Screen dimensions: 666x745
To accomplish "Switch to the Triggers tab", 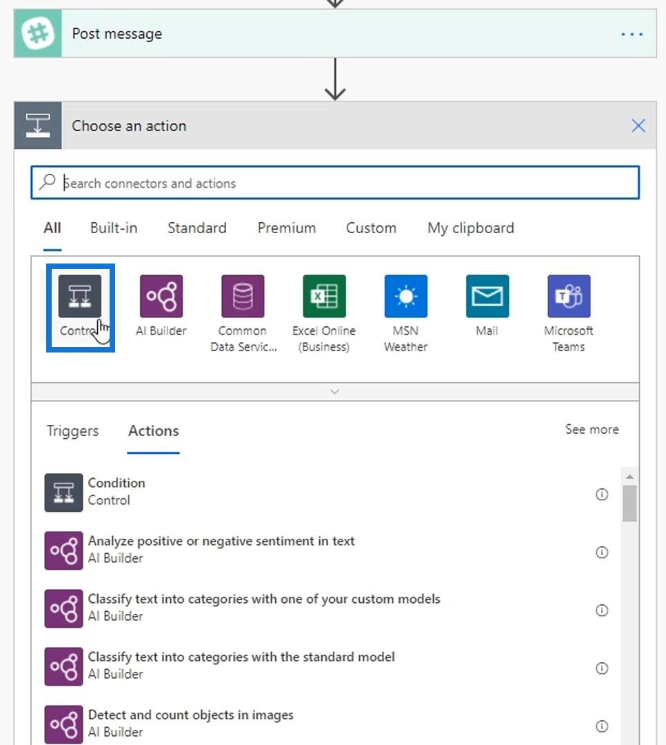I will (x=72, y=431).
